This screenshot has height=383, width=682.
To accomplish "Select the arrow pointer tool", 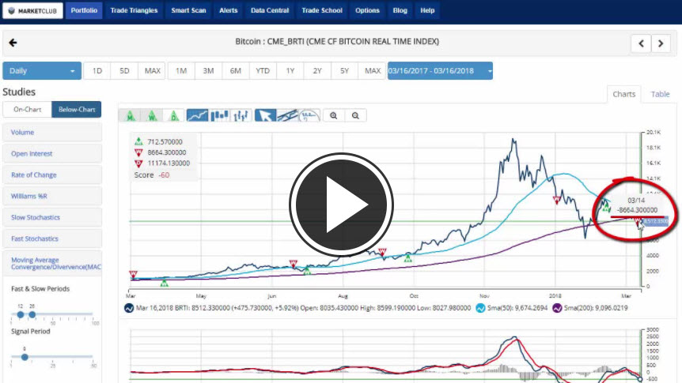I will point(265,115).
